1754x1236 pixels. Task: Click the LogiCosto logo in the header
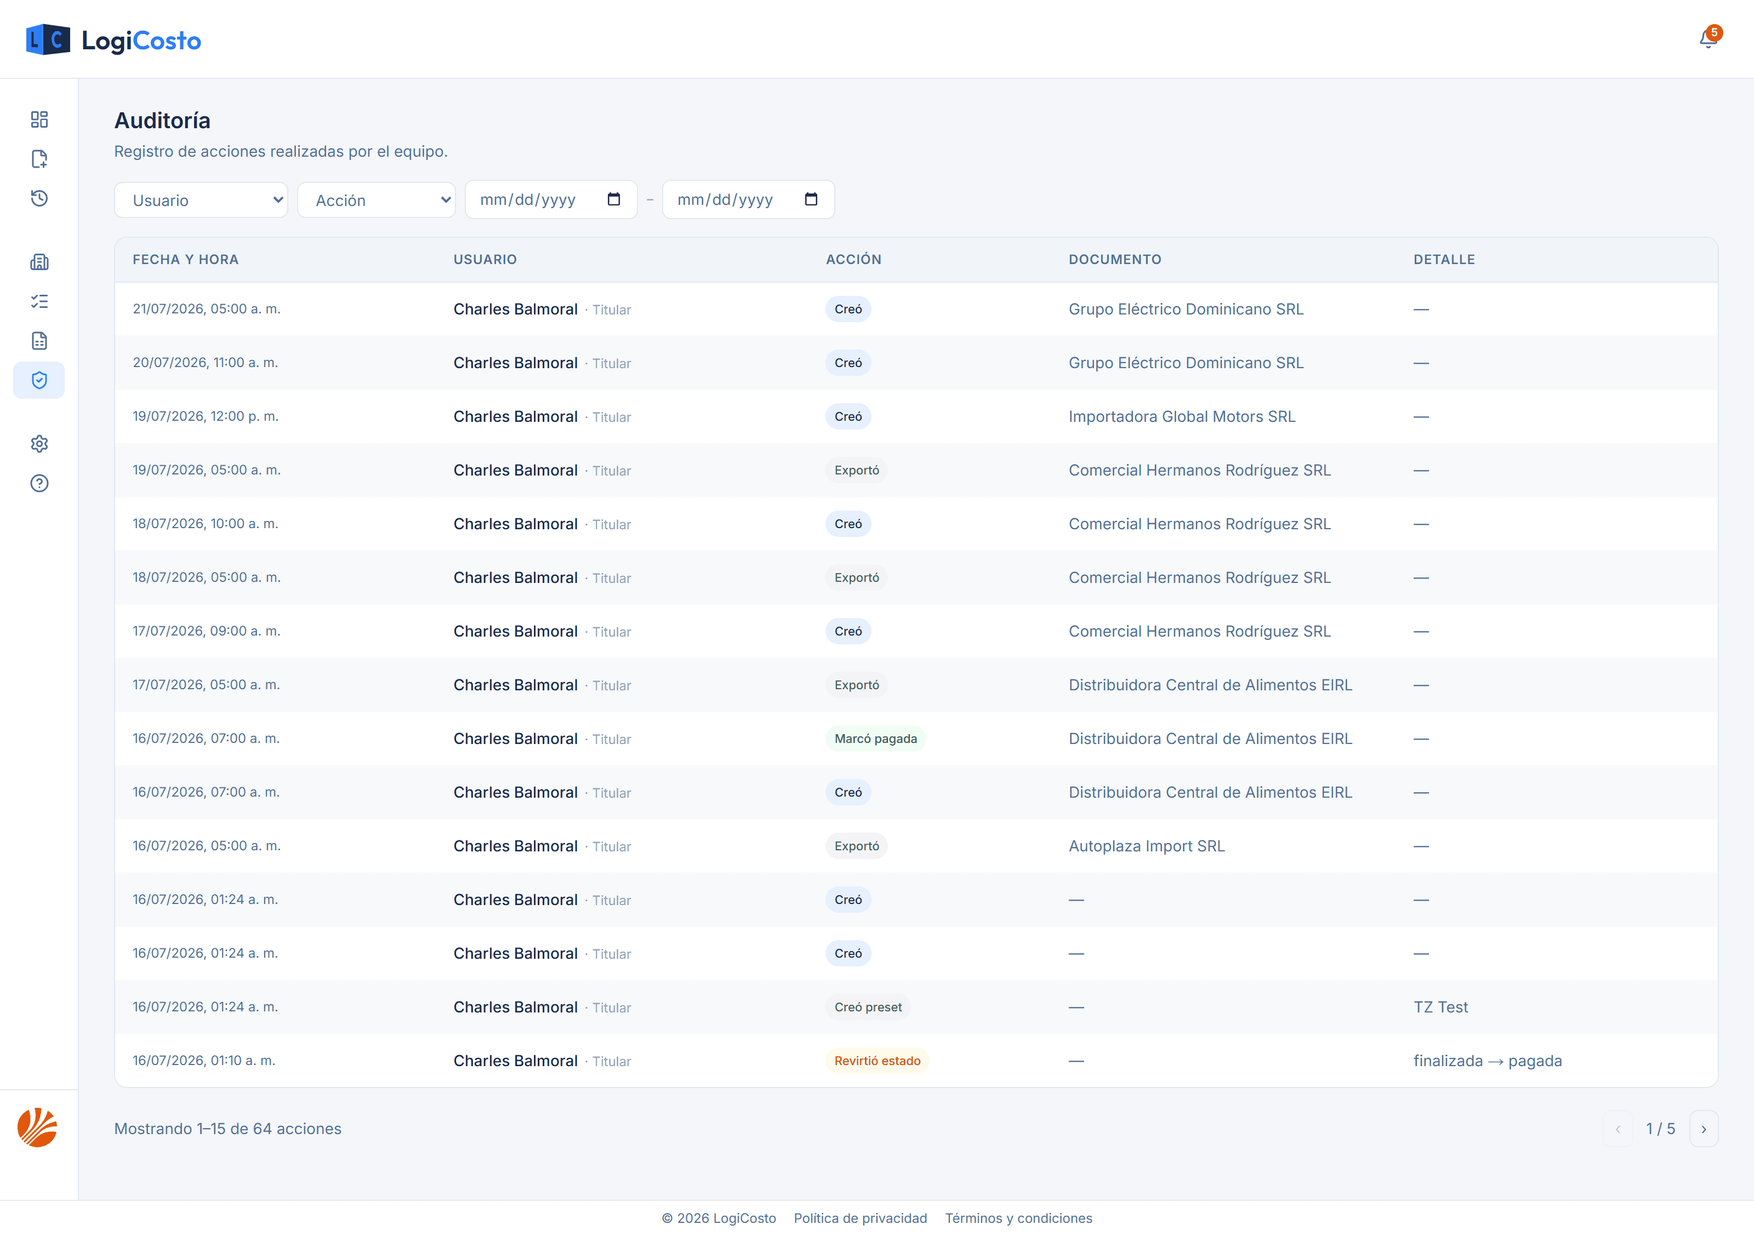point(114,39)
